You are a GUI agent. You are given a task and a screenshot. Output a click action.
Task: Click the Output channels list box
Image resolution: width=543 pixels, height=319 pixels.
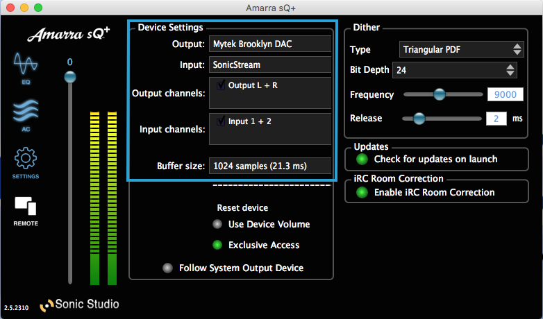(x=270, y=93)
